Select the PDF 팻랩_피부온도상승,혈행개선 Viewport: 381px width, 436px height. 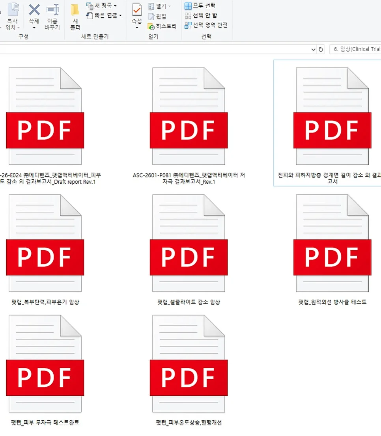[x=189, y=371]
